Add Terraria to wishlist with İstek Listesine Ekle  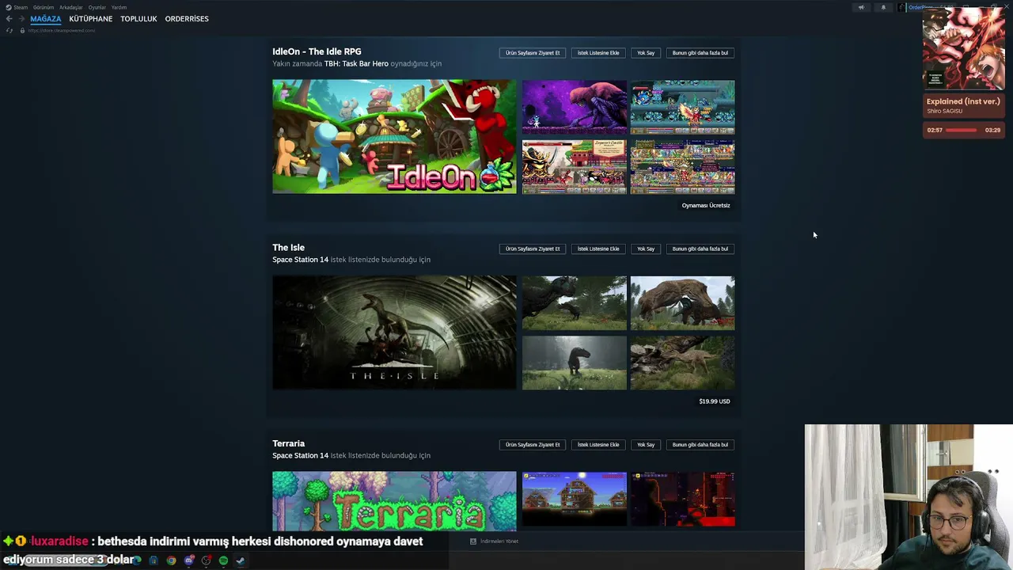(x=598, y=445)
